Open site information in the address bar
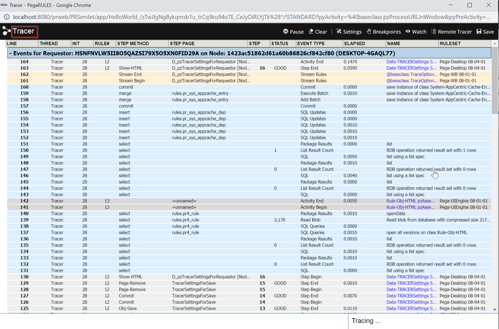This screenshot has height=329, width=499. pos(6,17)
